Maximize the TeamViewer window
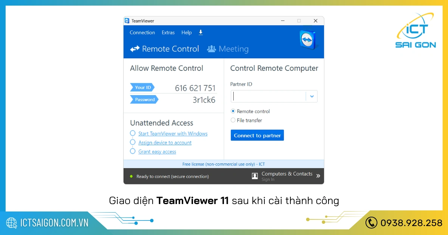This screenshot has height=235, width=448. 299,21
